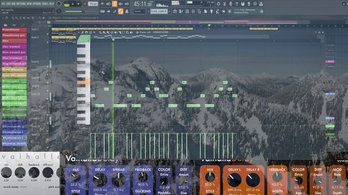Click blue ValhallaDelay MIX knob
348x195 pixels.
[x=76, y=177]
